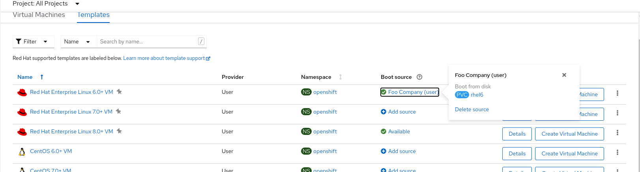Click Red Hat logo for RHEL 6.0+ row
640x172 pixels.
22,92
